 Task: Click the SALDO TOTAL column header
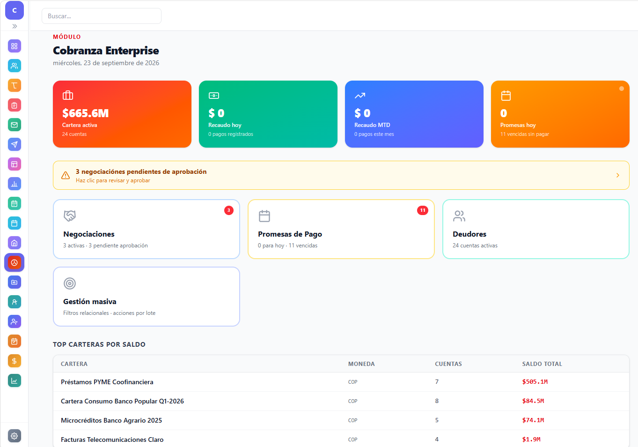coord(542,364)
